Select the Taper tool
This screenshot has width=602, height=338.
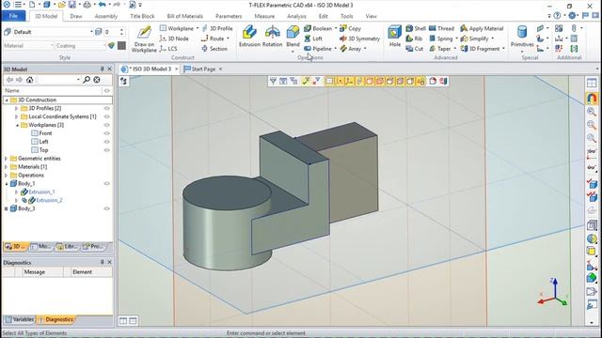pos(440,49)
